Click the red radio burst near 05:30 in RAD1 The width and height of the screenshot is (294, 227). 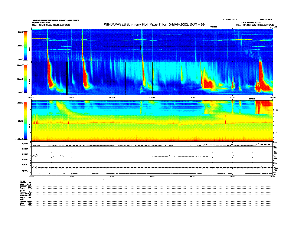coord(85,75)
